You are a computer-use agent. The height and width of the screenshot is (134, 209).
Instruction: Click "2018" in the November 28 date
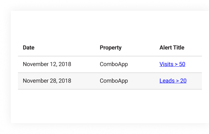point(65,81)
